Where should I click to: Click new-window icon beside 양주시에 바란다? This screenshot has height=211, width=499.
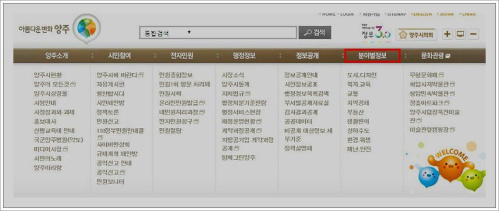(142, 75)
